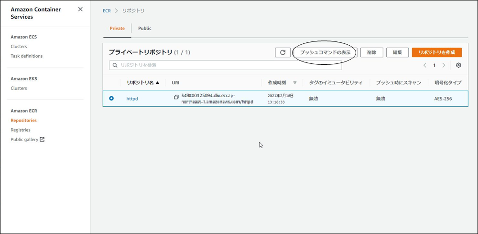Focus the リポジトリを検索 search field
Screen dimensions: 478x234
[x=225, y=65]
